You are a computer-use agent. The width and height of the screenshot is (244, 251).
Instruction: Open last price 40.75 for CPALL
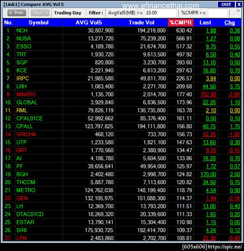[x=209, y=127]
